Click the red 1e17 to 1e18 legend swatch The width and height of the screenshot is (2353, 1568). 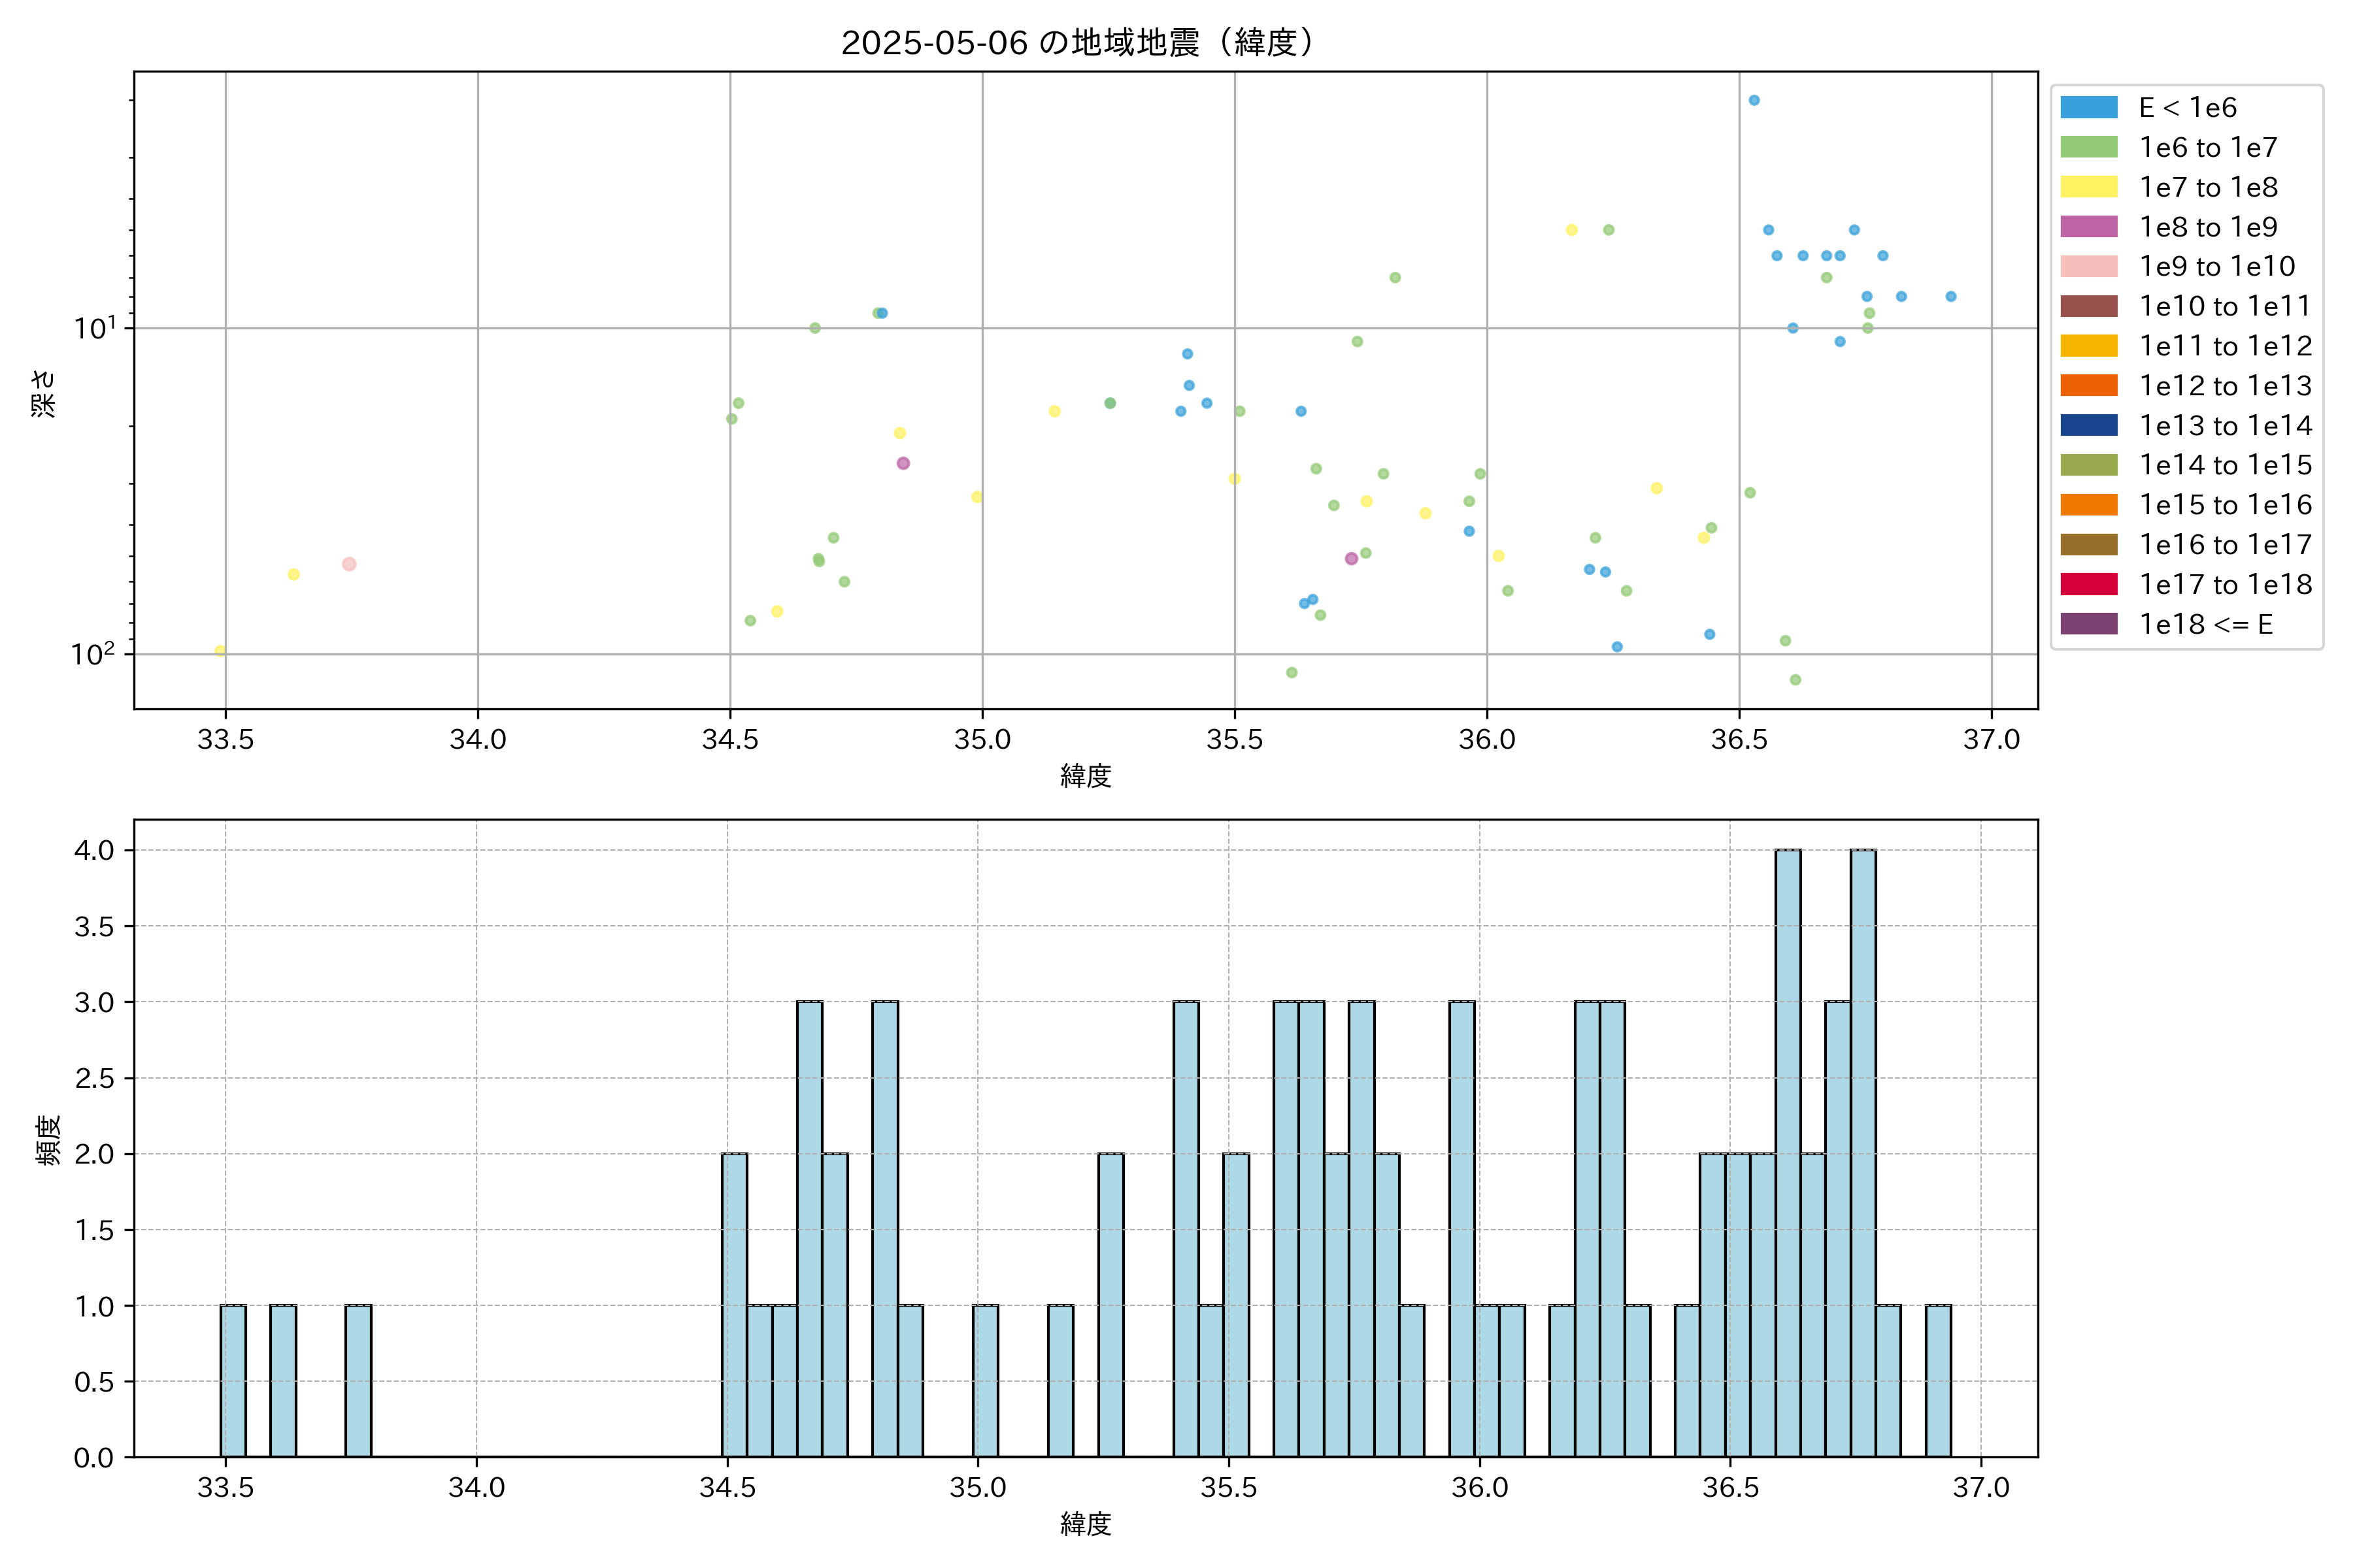pos(2088,584)
